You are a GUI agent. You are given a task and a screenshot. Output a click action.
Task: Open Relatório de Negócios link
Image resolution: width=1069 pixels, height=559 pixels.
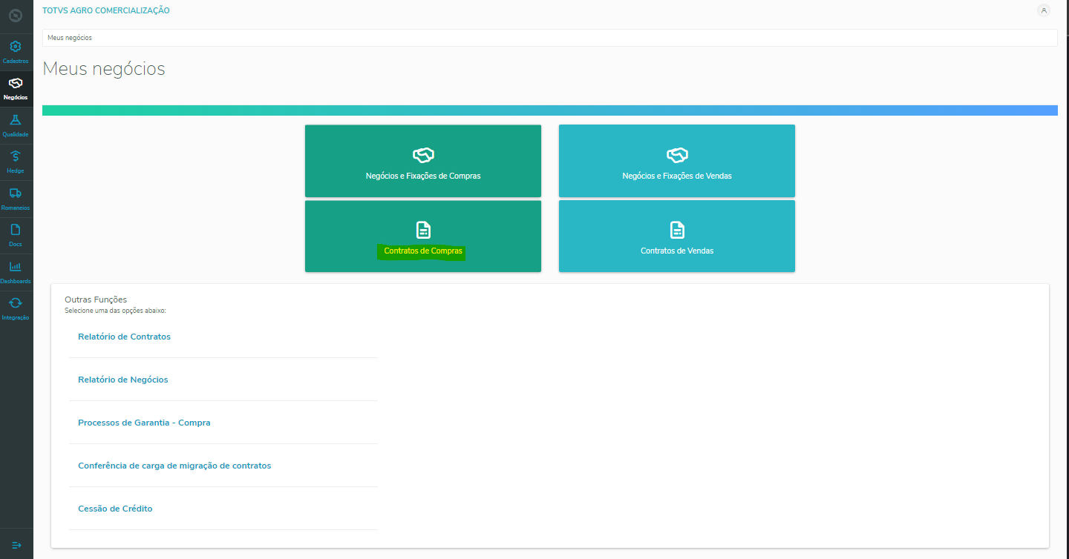pyautogui.click(x=123, y=380)
